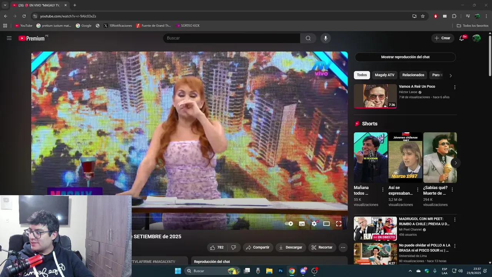The image size is (492, 277).
Task: Open SORTEO KICK bookmark
Action: tap(188, 26)
